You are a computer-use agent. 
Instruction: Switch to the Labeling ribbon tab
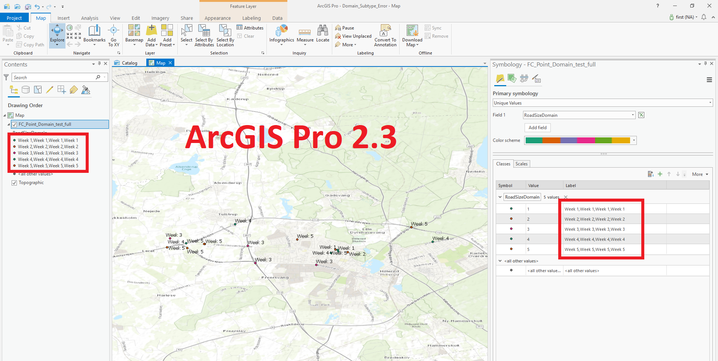click(251, 18)
